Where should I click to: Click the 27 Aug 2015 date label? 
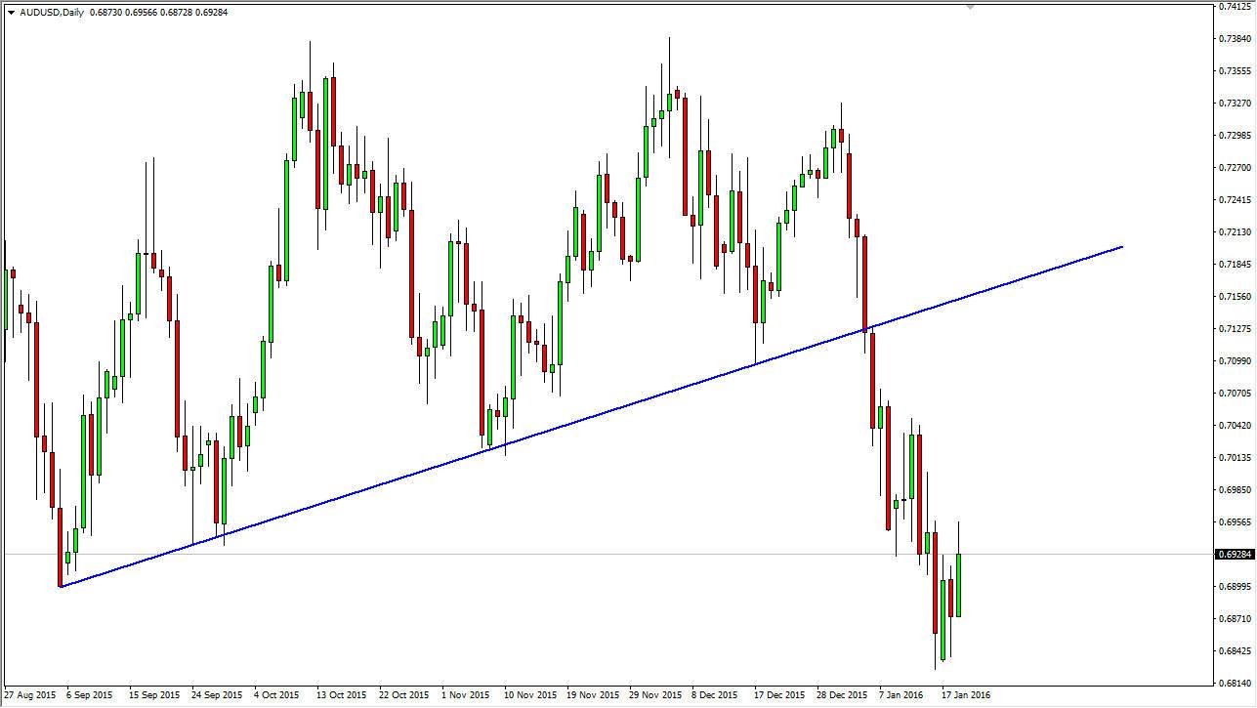(30, 694)
